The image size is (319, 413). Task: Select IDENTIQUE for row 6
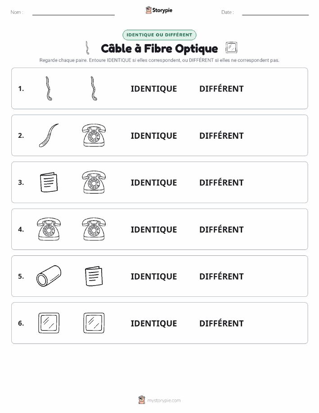pyautogui.click(x=154, y=323)
